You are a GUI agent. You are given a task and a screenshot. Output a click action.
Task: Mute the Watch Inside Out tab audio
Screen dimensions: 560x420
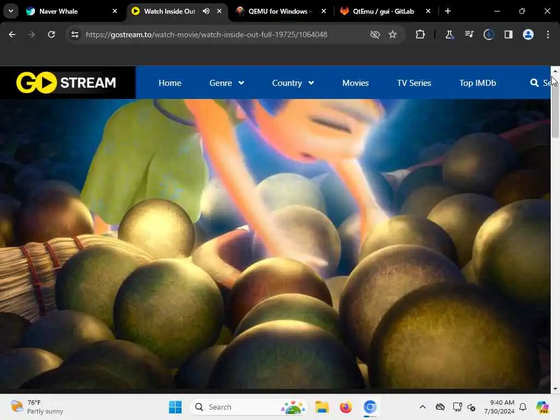point(206,11)
